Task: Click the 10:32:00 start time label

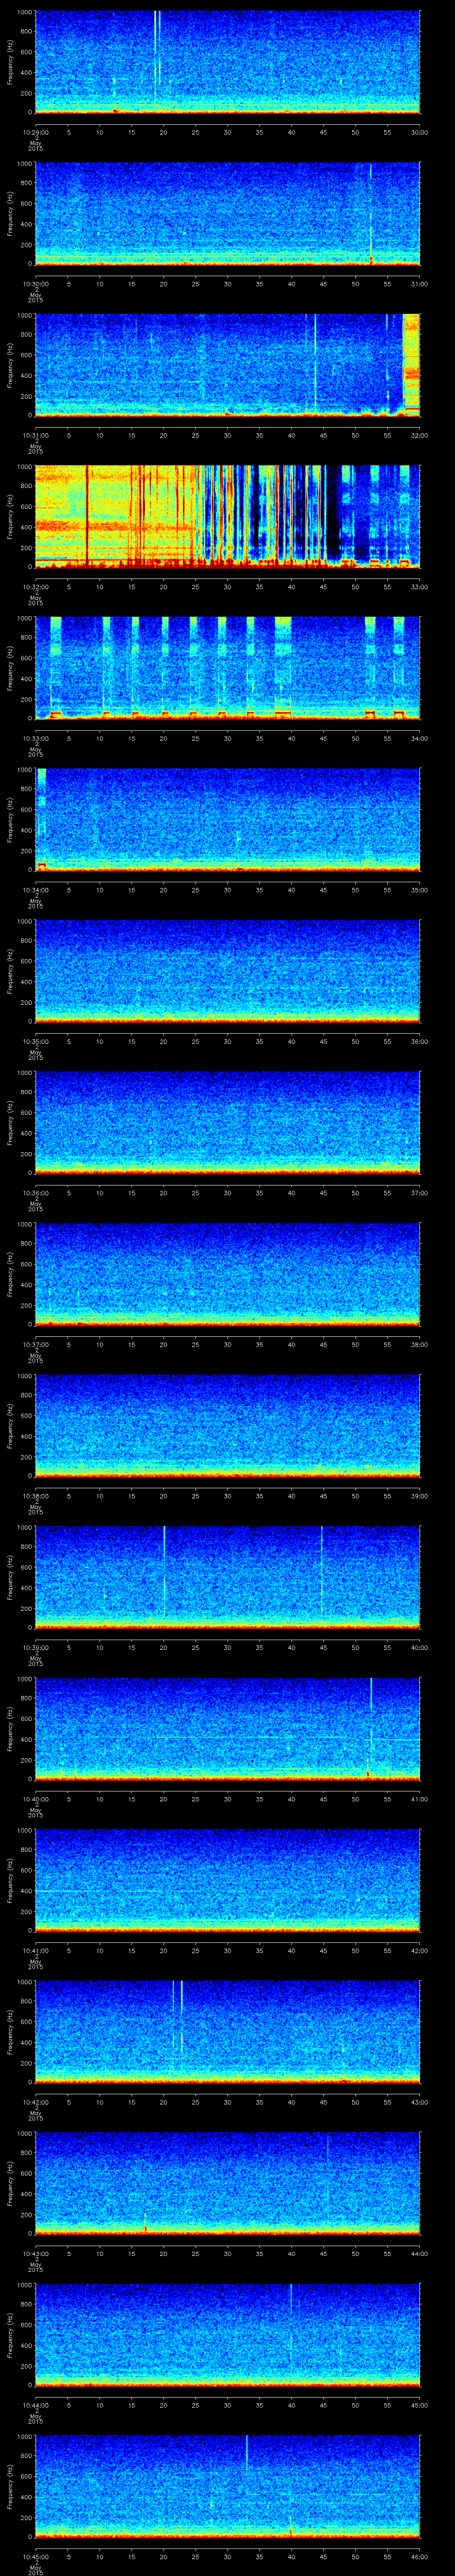Action: click(x=35, y=587)
